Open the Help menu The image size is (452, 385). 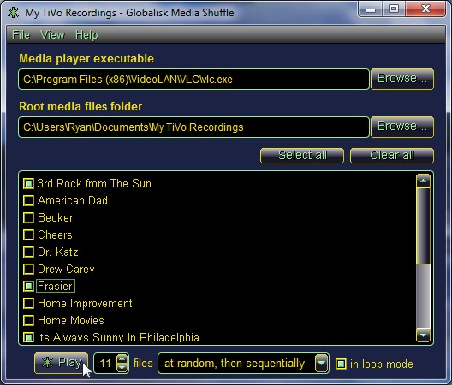[86, 35]
